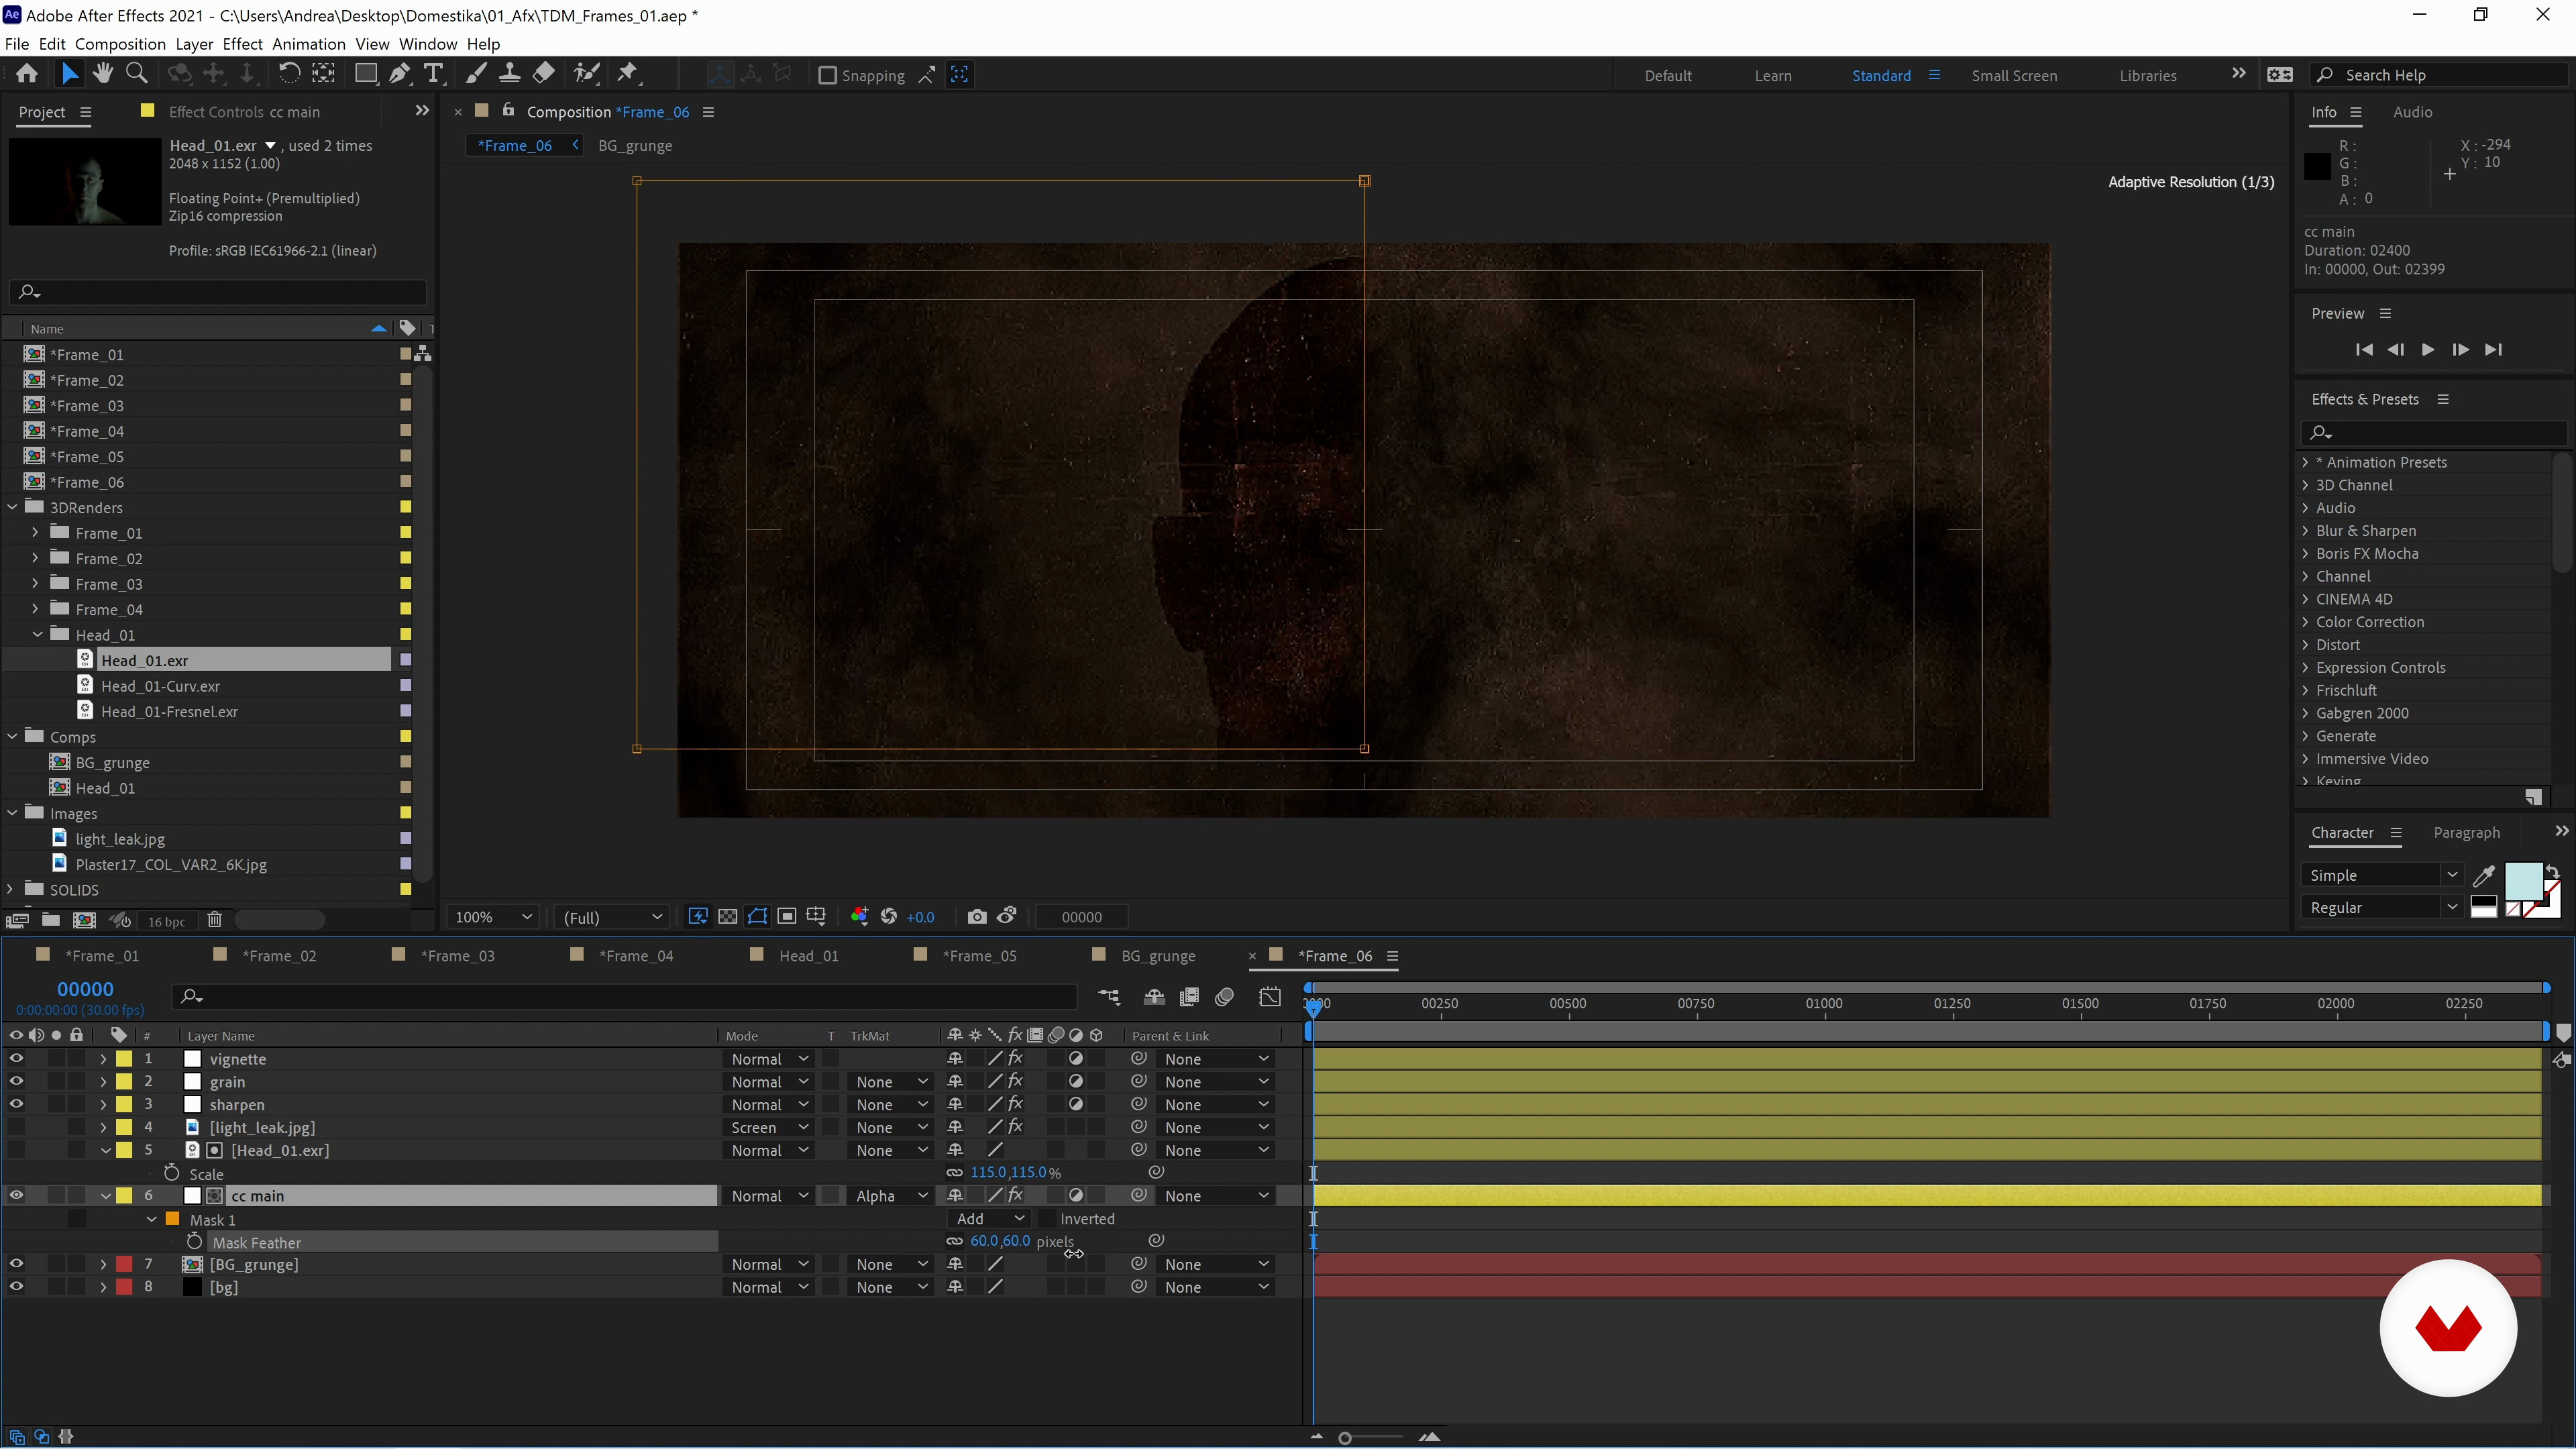Image resolution: width=2576 pixels, height=1449 pixels.
Task: Enable the Snapping checkbox
Action: [x=827, y=75]
